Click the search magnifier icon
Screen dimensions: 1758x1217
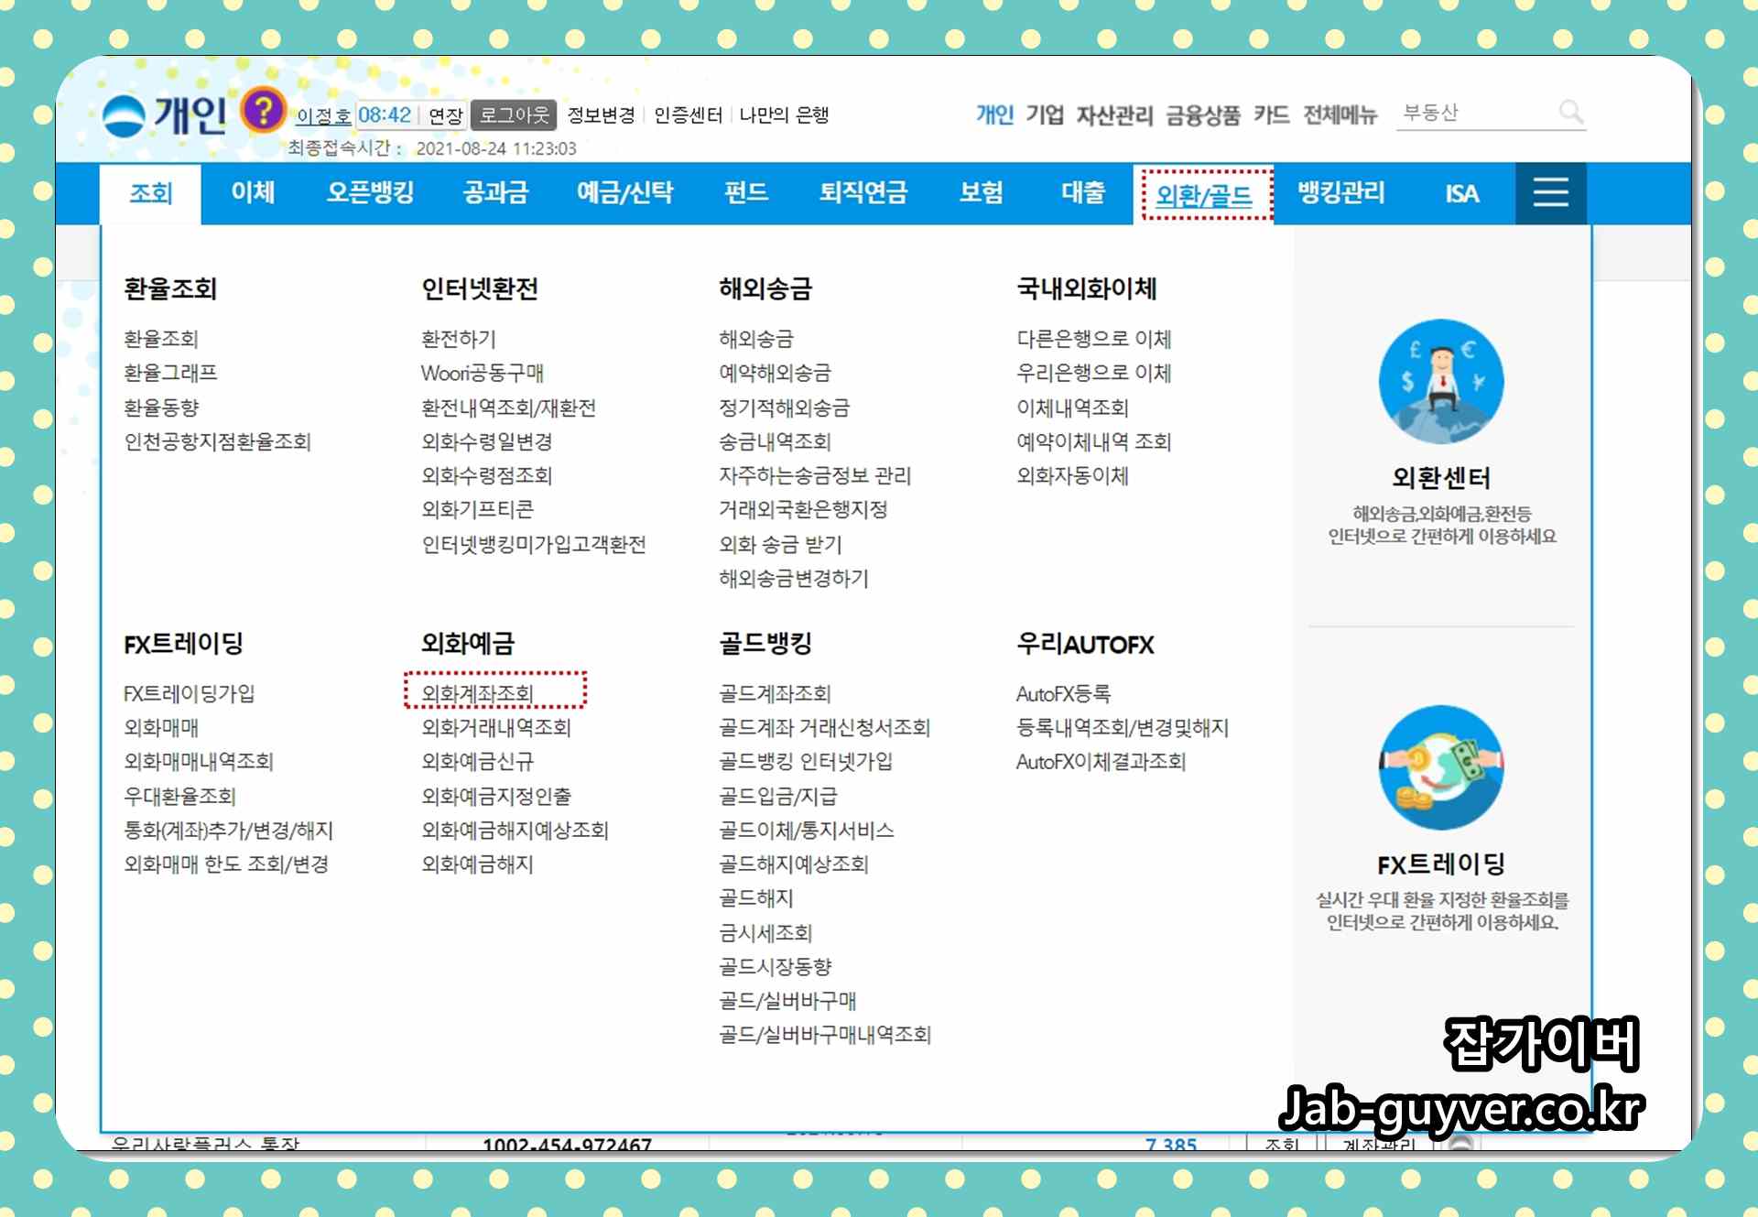point(1570,112)
